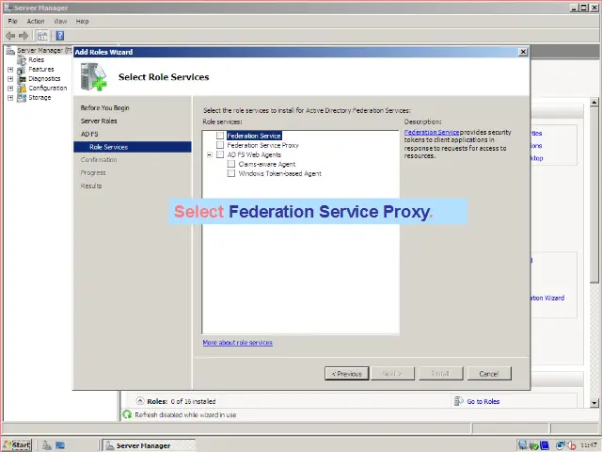602x452 pixels.
Task: Click the Start button
Action: [x=17, y=445]
